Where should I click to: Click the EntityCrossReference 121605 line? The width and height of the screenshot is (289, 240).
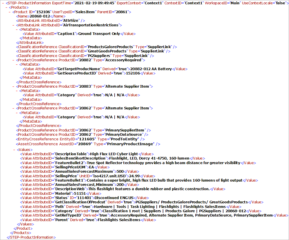tap(80, 139)
